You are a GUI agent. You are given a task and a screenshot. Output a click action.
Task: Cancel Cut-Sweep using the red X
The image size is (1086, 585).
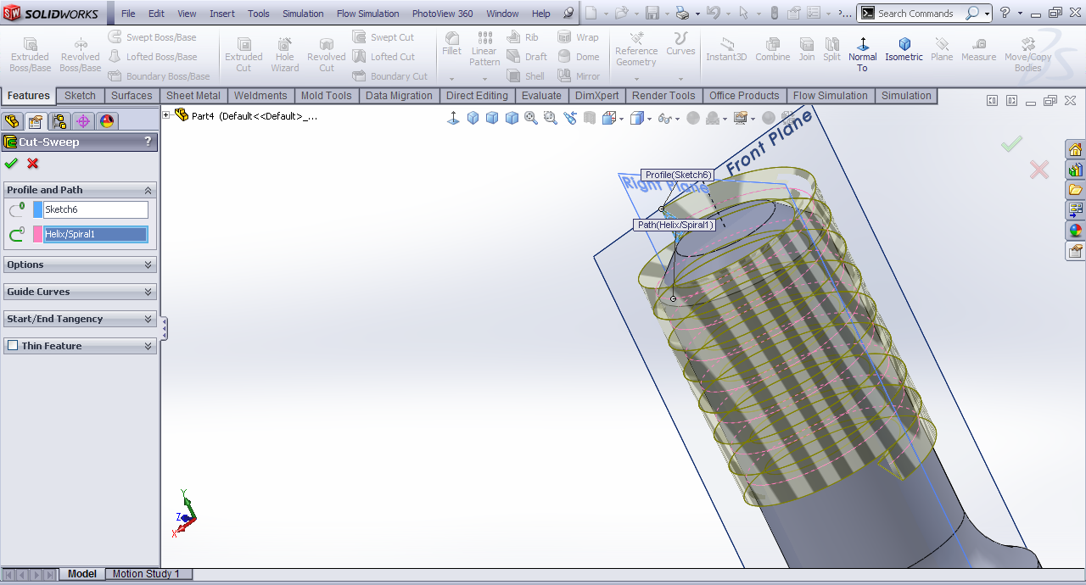(33, 164)
